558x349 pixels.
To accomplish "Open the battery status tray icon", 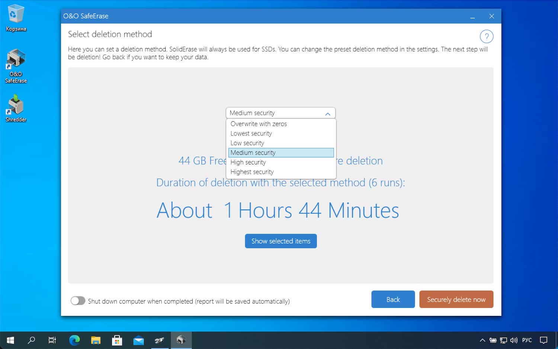I will 493,340.
